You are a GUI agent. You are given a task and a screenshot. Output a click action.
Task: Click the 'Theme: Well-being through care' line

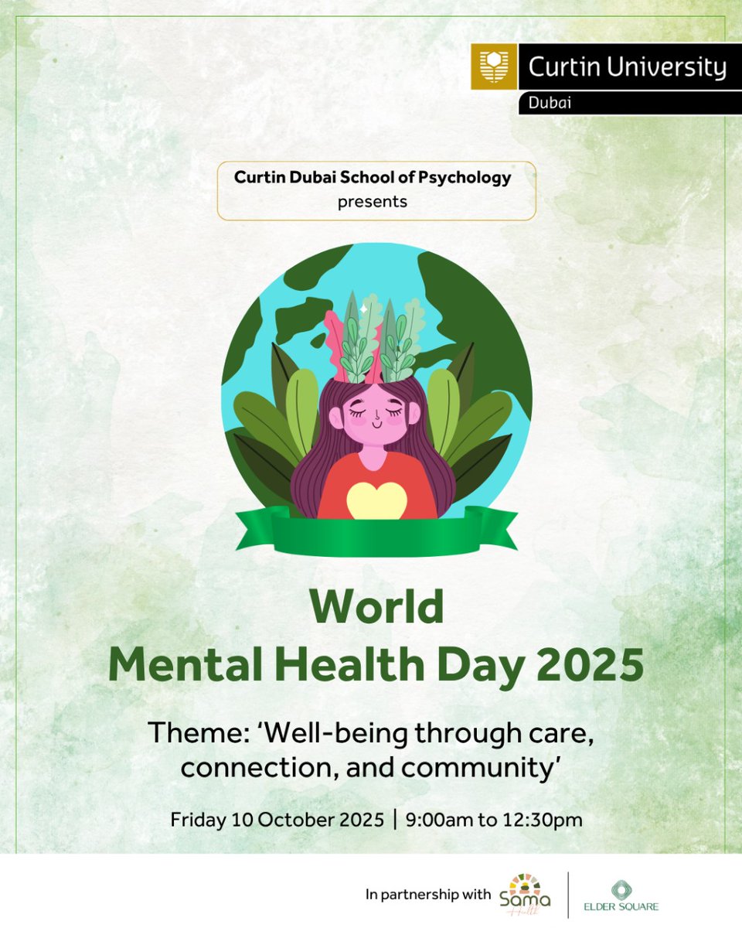pos(370,735)
